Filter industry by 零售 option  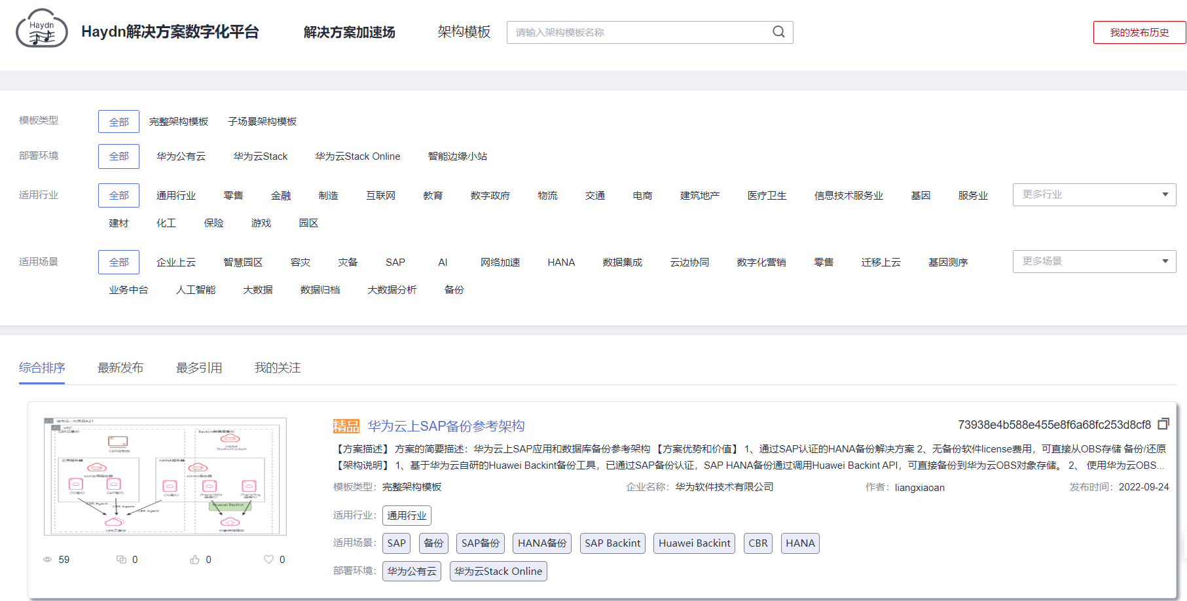click(233, 196)
